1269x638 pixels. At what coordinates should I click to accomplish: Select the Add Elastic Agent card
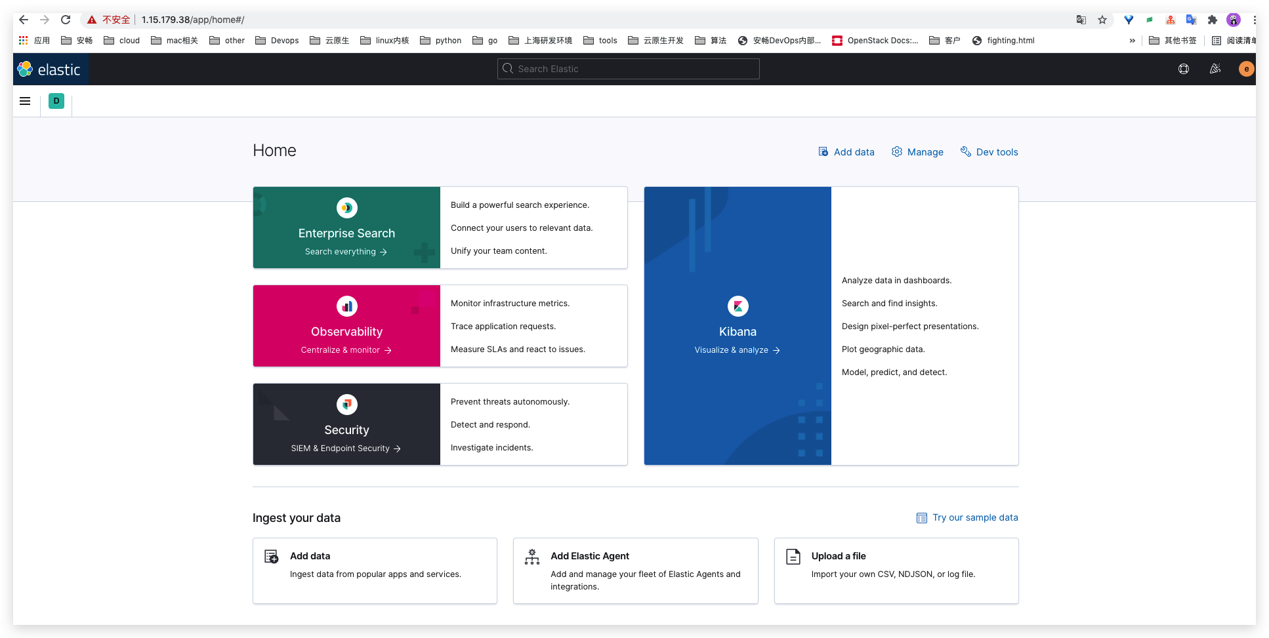pyautogui.click(x=635, y=570)
